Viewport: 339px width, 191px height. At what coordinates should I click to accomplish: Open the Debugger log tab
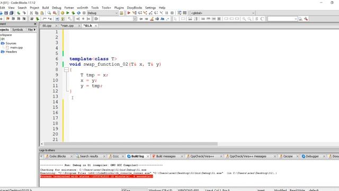(312, 156)
